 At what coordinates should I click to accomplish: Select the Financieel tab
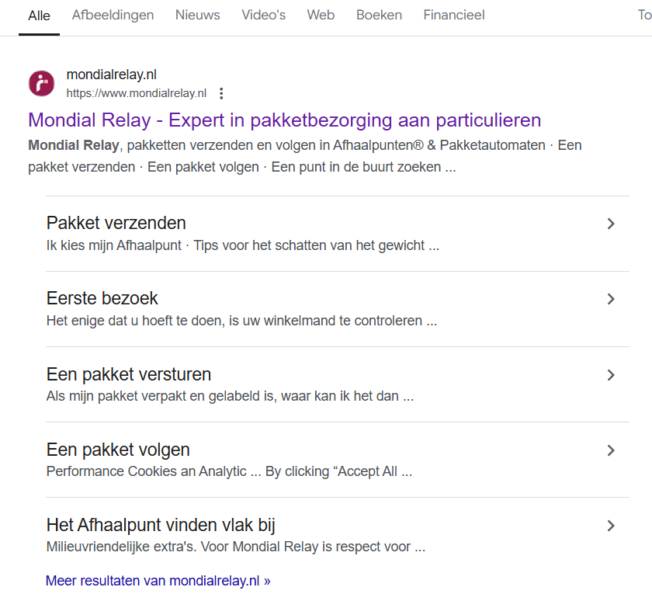tap(453, 15)
